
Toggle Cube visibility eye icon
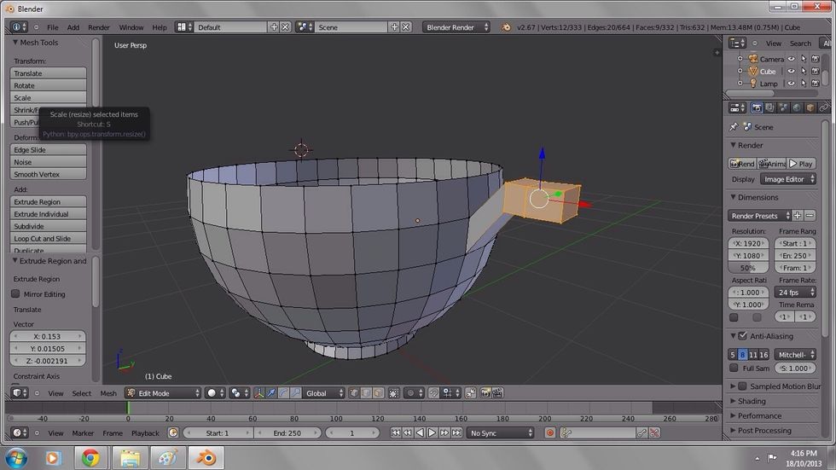[792, 72]
